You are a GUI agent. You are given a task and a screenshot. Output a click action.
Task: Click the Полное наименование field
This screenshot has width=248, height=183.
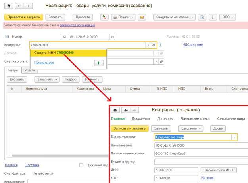coord(201,154)
